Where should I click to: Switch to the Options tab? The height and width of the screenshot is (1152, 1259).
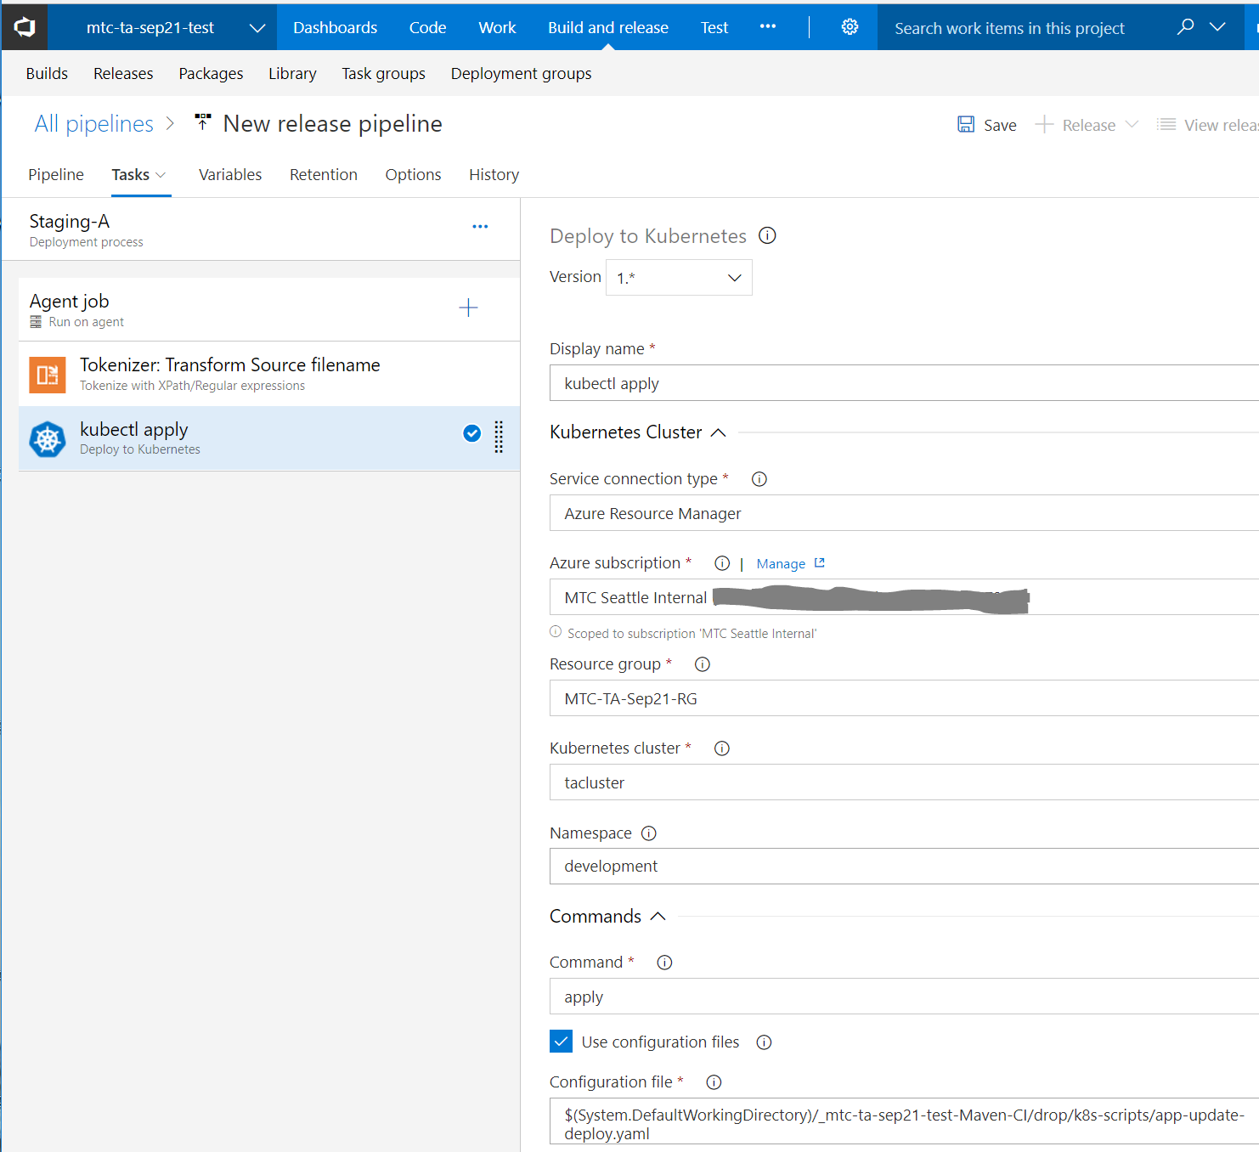click(x=413, y=174)
